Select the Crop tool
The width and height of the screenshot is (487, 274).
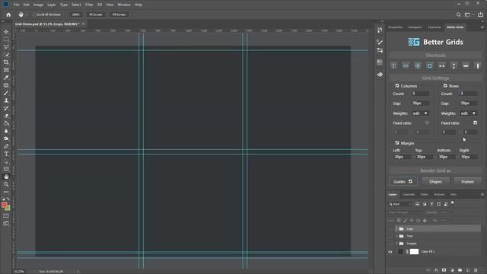tap(6, 62)
